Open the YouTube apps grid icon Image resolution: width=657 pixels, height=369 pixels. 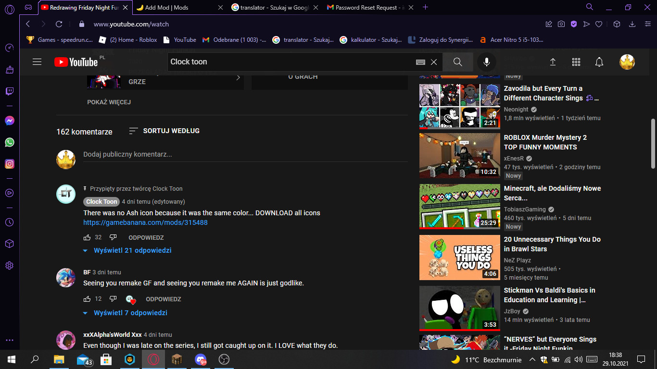point(576,62)
